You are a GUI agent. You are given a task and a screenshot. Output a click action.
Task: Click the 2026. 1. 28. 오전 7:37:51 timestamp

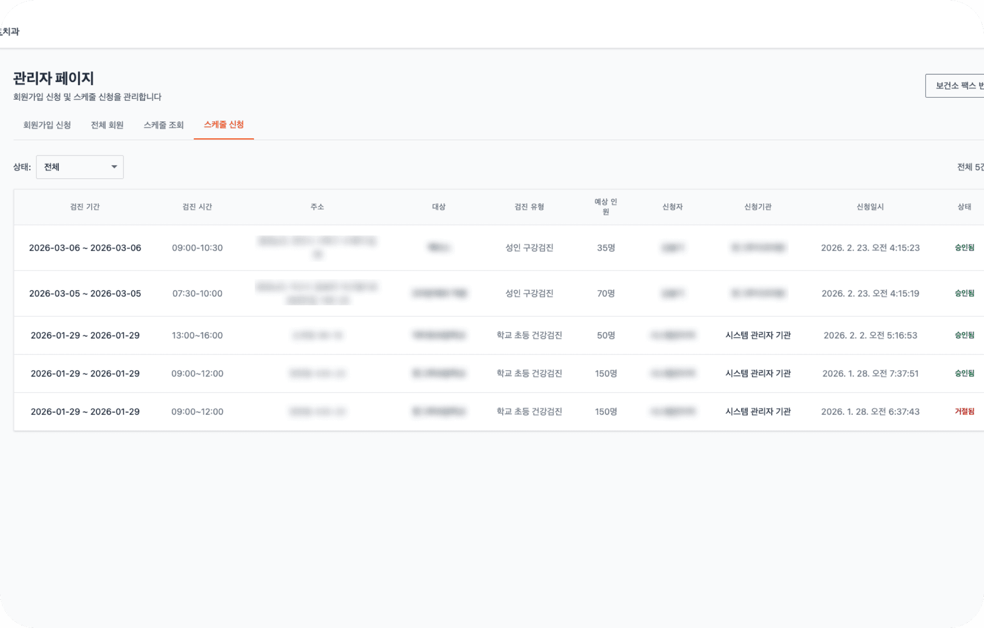(x=870, y=373)
